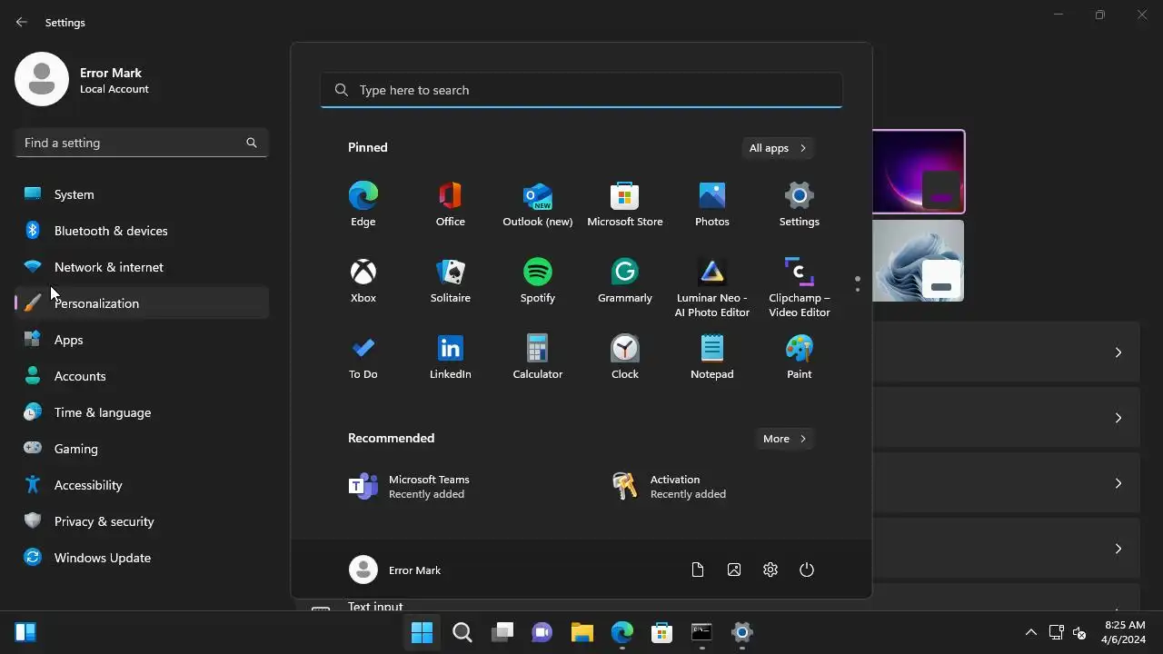Open Pictures folder icon in Start footer
The image size is (1163, 654).
(733, 570)
